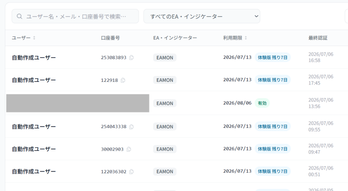Click account number 253083893 text

pyautogui.click(x=114, y=58)
